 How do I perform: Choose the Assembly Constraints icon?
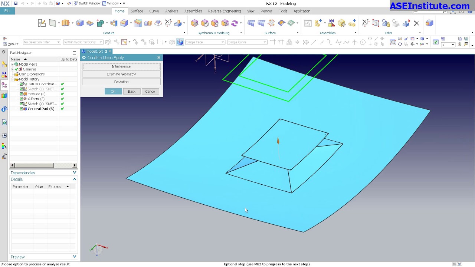tap(331, 23)
